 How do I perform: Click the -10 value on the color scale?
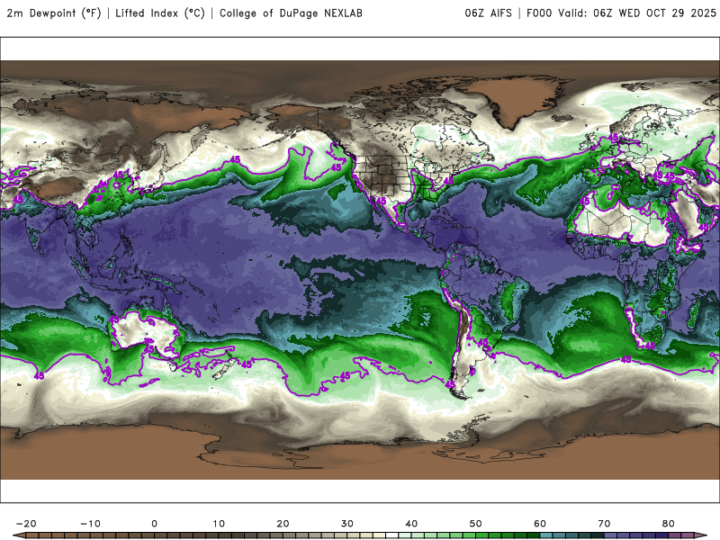[x=91, y=524]
